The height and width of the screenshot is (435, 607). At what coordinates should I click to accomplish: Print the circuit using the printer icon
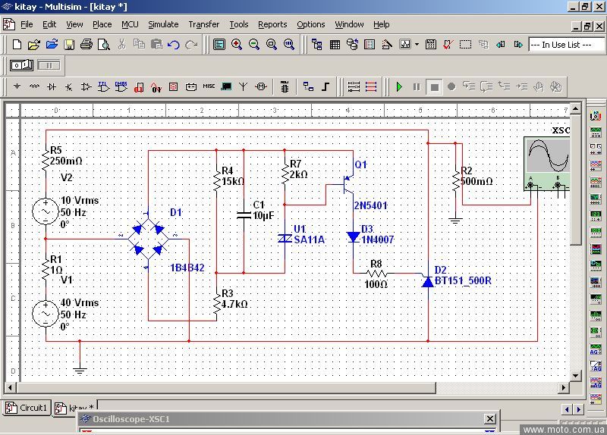click(x=86, y=45)
